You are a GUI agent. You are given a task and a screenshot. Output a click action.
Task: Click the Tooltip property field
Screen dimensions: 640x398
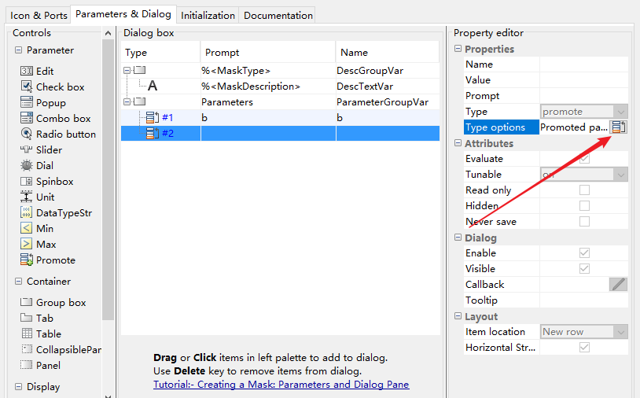[x=583, y=300]
